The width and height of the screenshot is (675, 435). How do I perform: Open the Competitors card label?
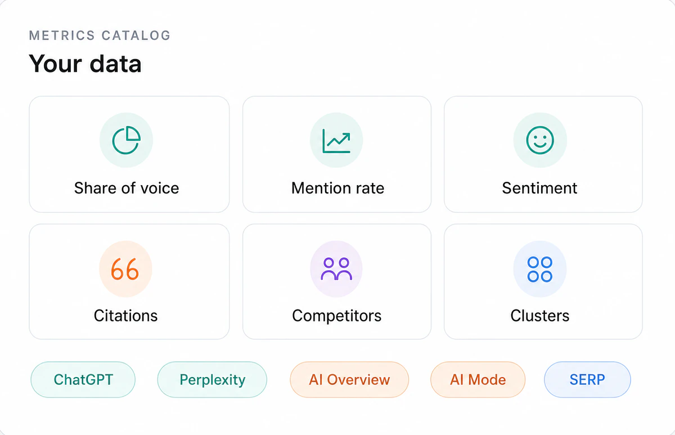click(336, 316)
